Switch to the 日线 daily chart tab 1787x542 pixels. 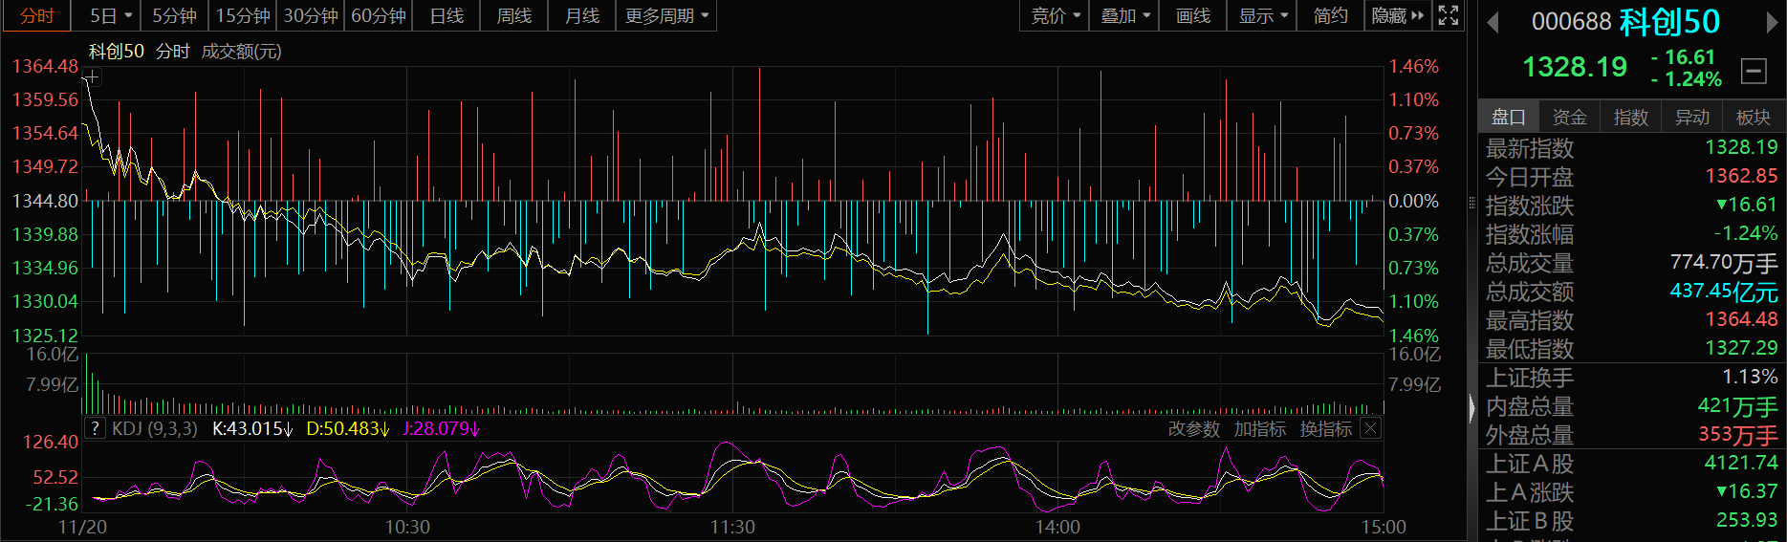point(447,16)
